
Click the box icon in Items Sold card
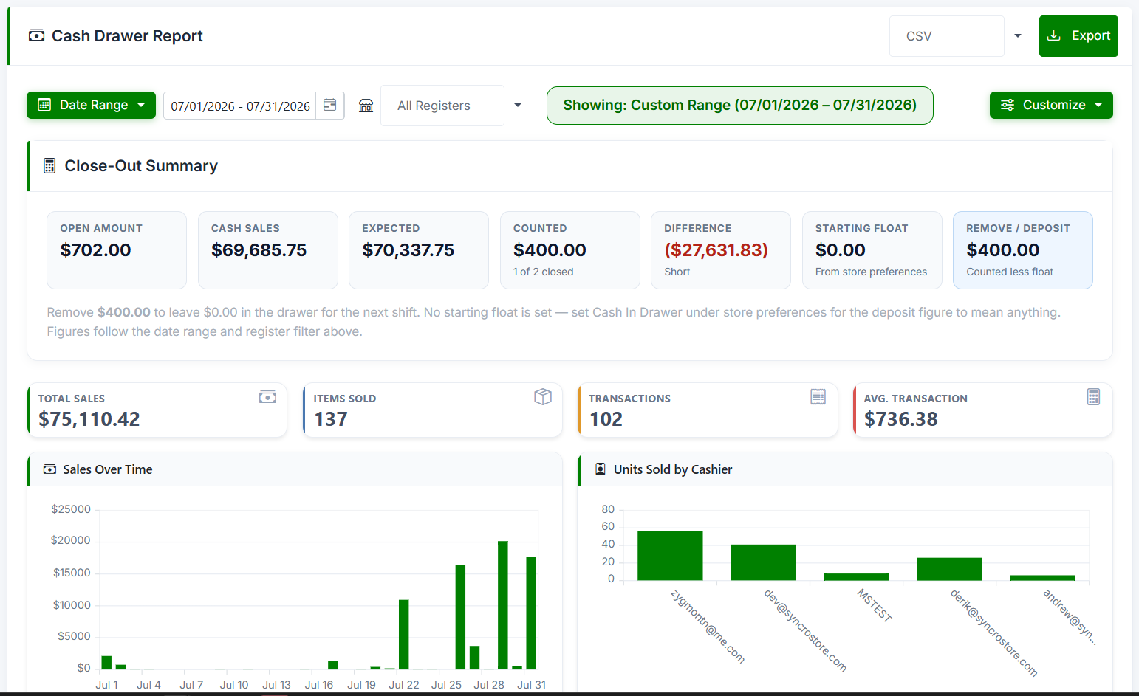pyautogui.click(x=543, y=397)
